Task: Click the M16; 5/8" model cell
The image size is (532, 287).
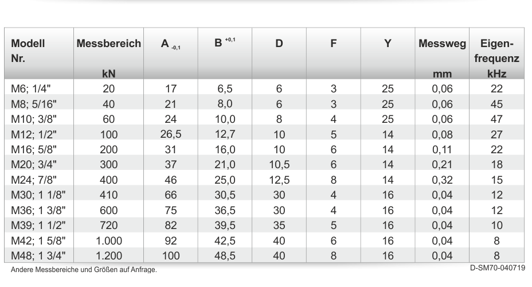Action: point(39,149)
